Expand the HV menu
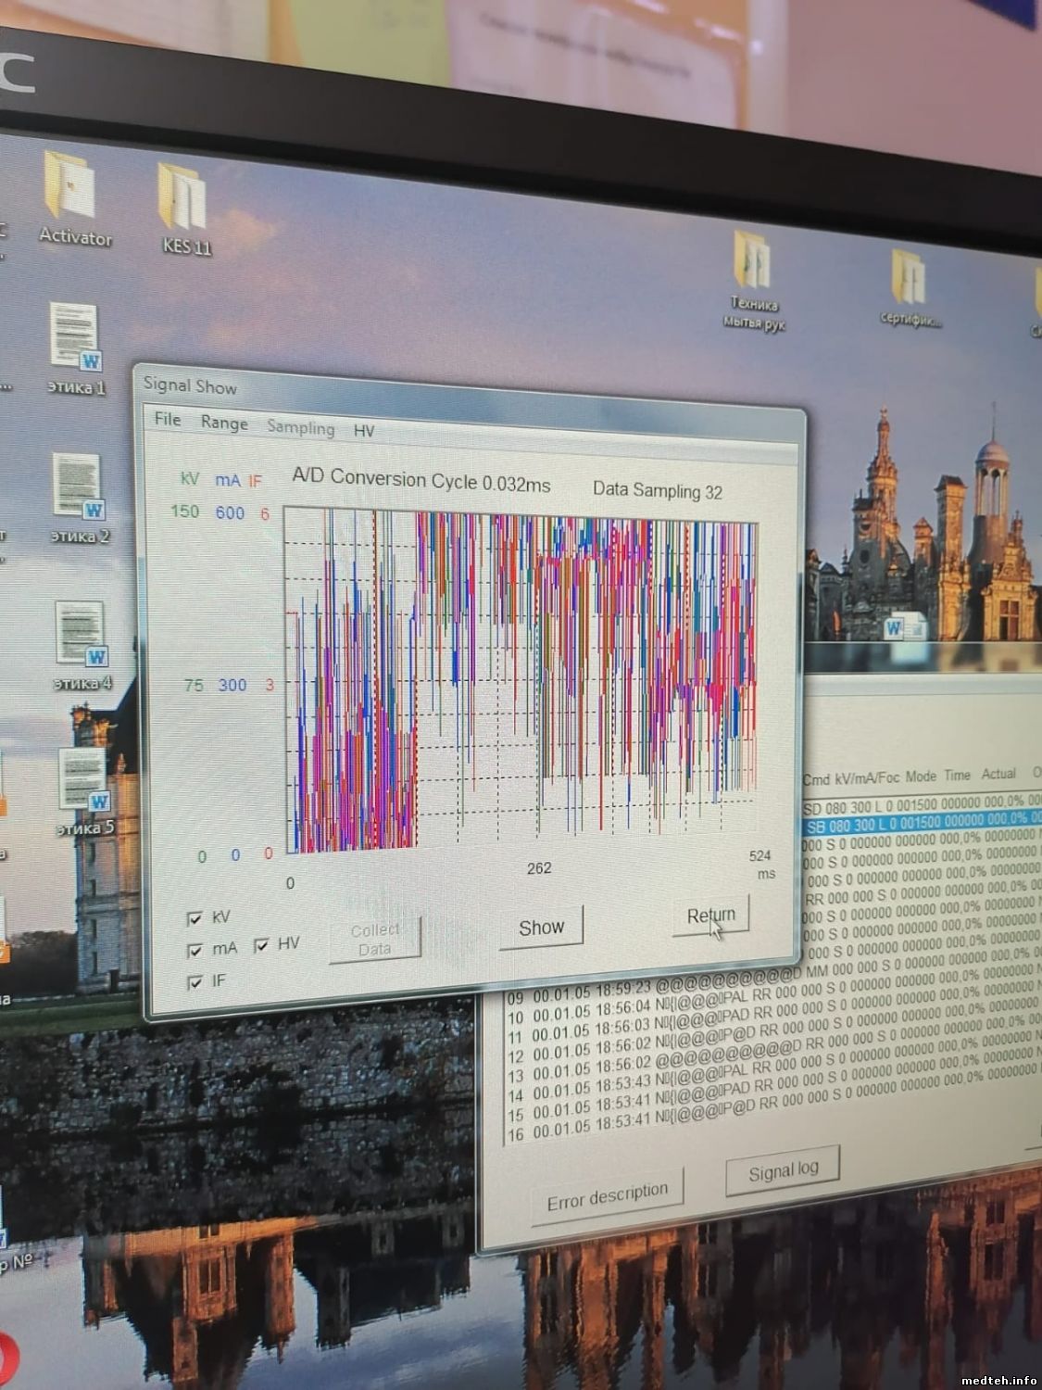 coord(363,430)
